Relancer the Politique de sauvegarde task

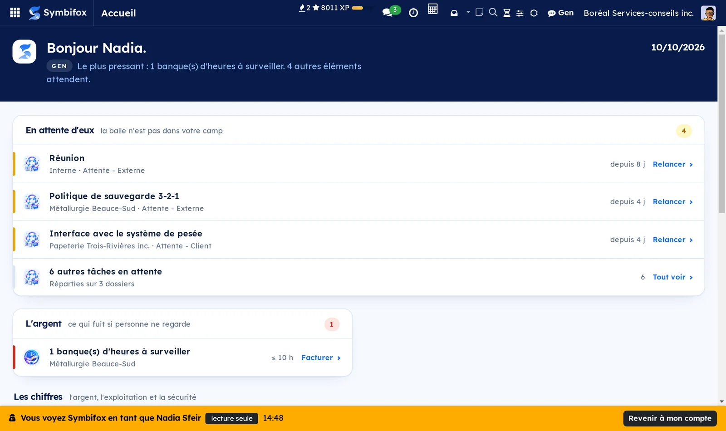point(673,202)
